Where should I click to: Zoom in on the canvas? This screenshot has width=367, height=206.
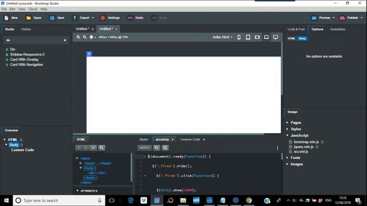pos(78,37)
